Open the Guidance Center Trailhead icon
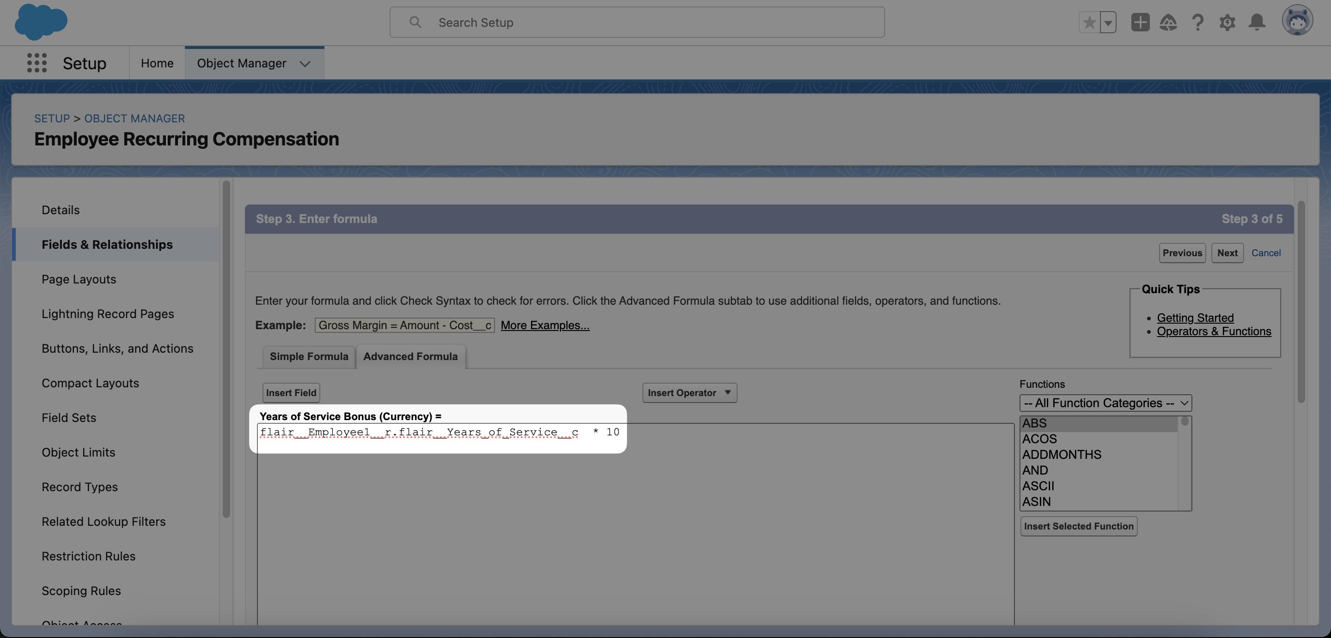The image size is (1331, 638). pyautogui.click(x=1169, y=22)
